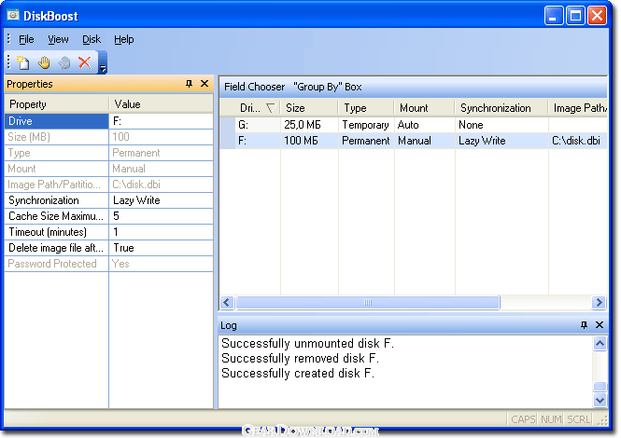621x438 pixels.
Task: Click the Type column header
Action: coord(366,108)
